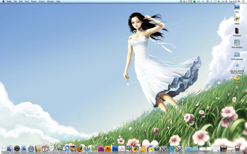The image size is (247, 154).
Task: Open the Downloads stack folder in Dock
Action: 188,149
